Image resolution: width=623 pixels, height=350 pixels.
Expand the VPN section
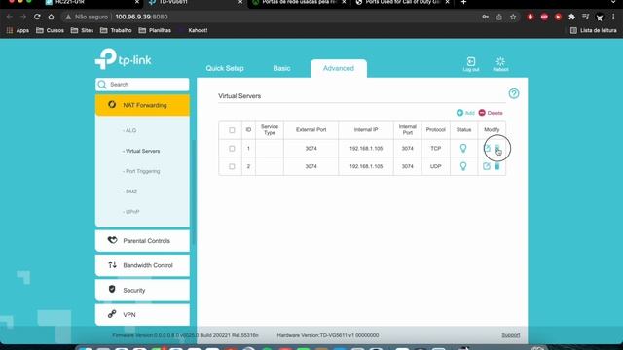[142, 315]
